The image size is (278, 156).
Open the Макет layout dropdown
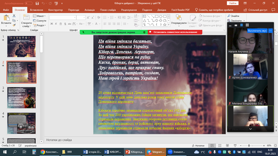39,16
